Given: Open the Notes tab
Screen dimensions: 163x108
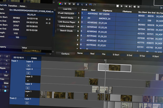Looking at the screenshot, I should click(x=23, y=6).
